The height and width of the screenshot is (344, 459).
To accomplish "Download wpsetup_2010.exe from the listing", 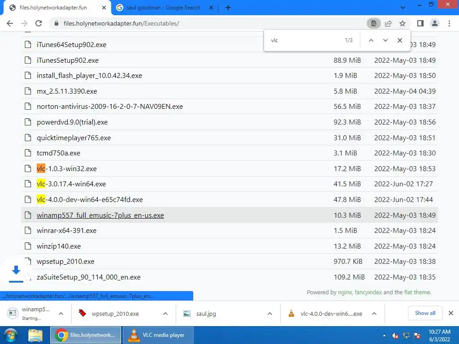I will (65, 262).
